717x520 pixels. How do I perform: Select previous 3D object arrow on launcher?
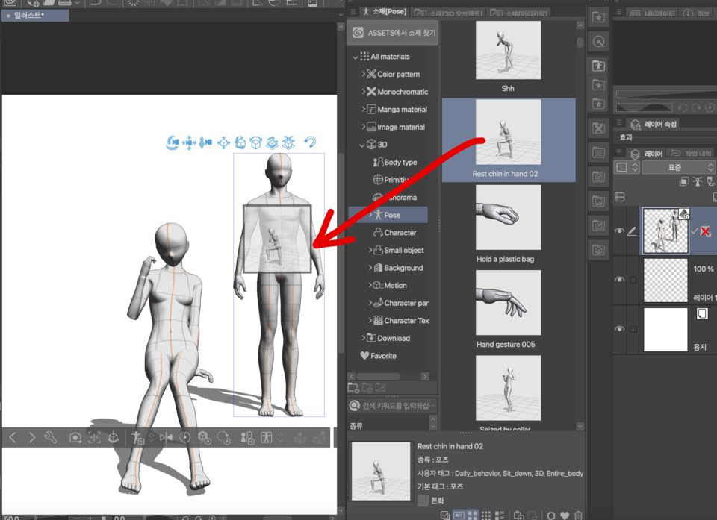pos(13,438)
